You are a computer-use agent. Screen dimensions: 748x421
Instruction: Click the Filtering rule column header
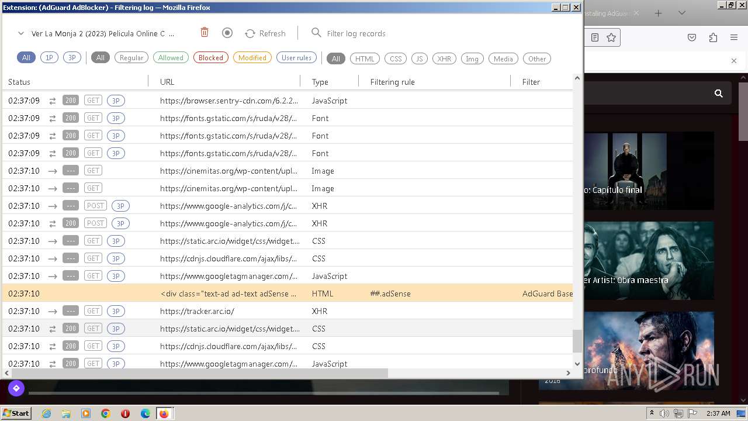(x=393, y=82)
